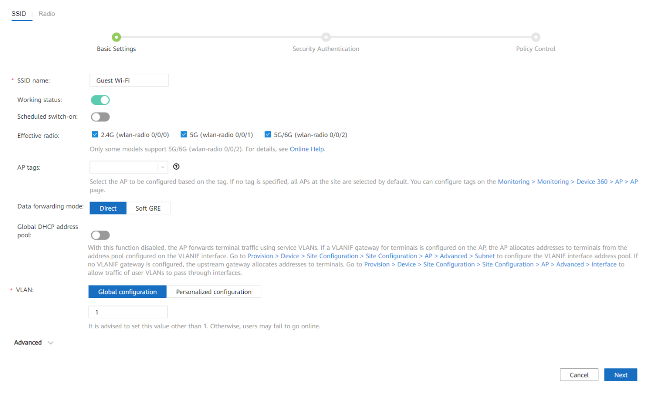
Task: Expand the Advanced section
Action: point(34,343)
